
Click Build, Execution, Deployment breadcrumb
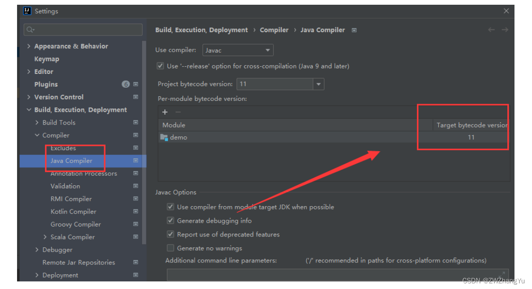202,30
